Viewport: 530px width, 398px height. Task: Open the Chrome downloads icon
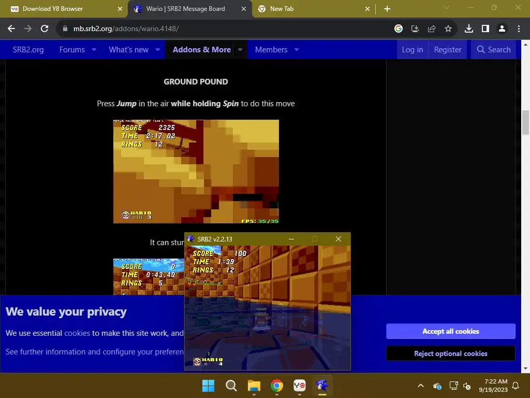coord(469,29)
